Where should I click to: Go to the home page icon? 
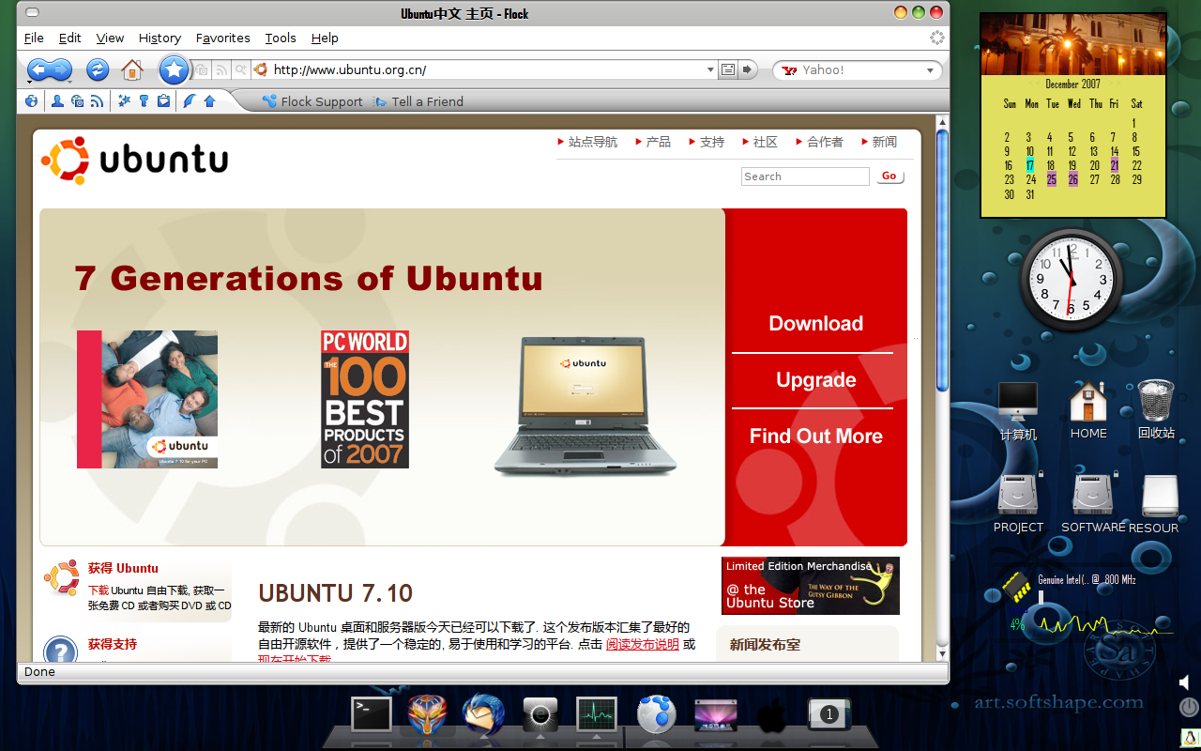click(x=132, y=69)
